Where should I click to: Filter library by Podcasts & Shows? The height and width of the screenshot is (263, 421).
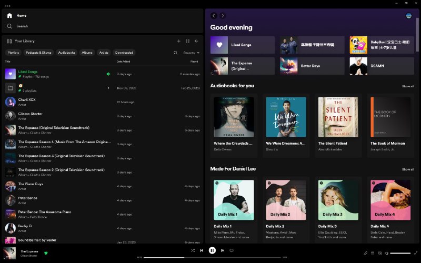point(38,53)
